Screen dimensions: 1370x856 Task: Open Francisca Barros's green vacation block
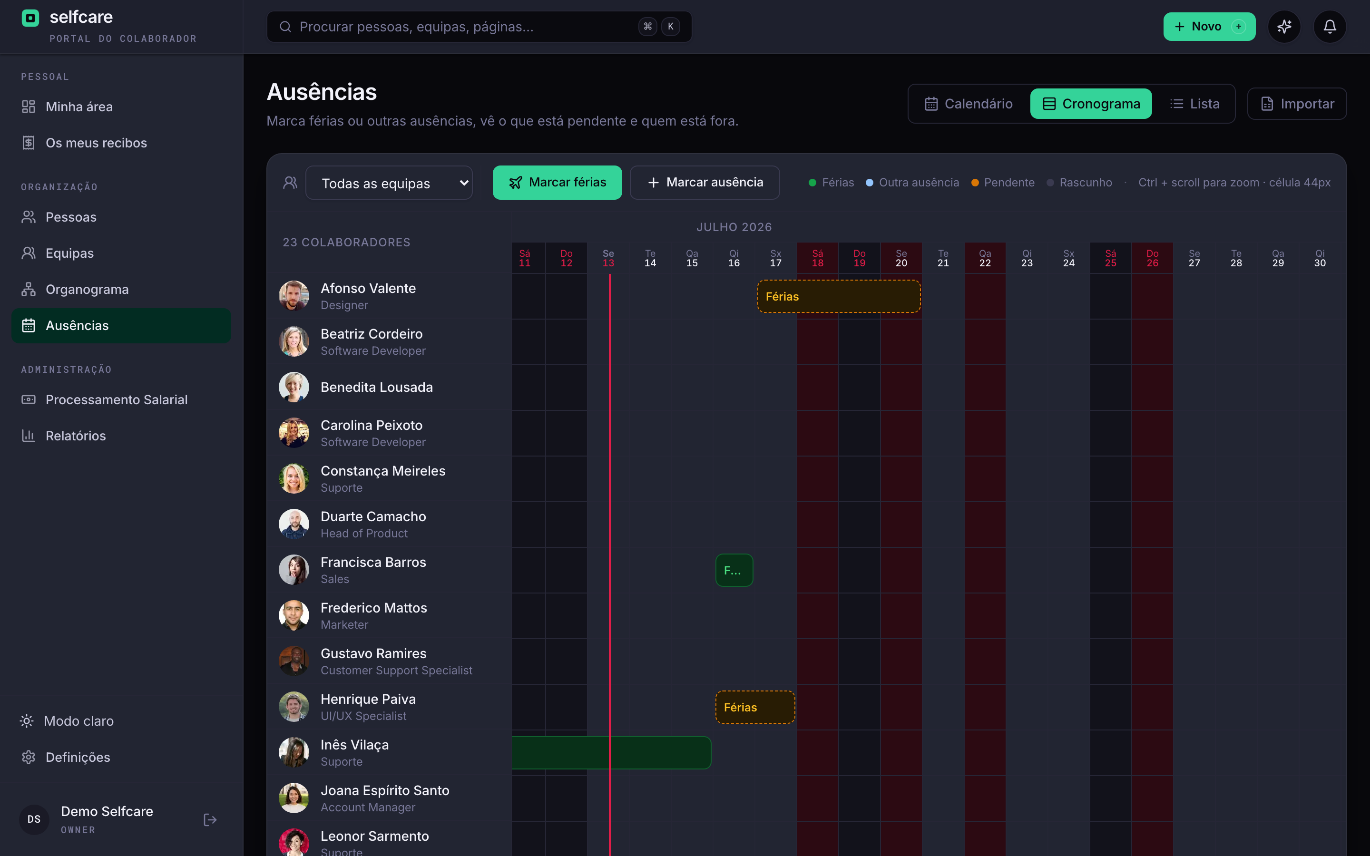(734, 570)
